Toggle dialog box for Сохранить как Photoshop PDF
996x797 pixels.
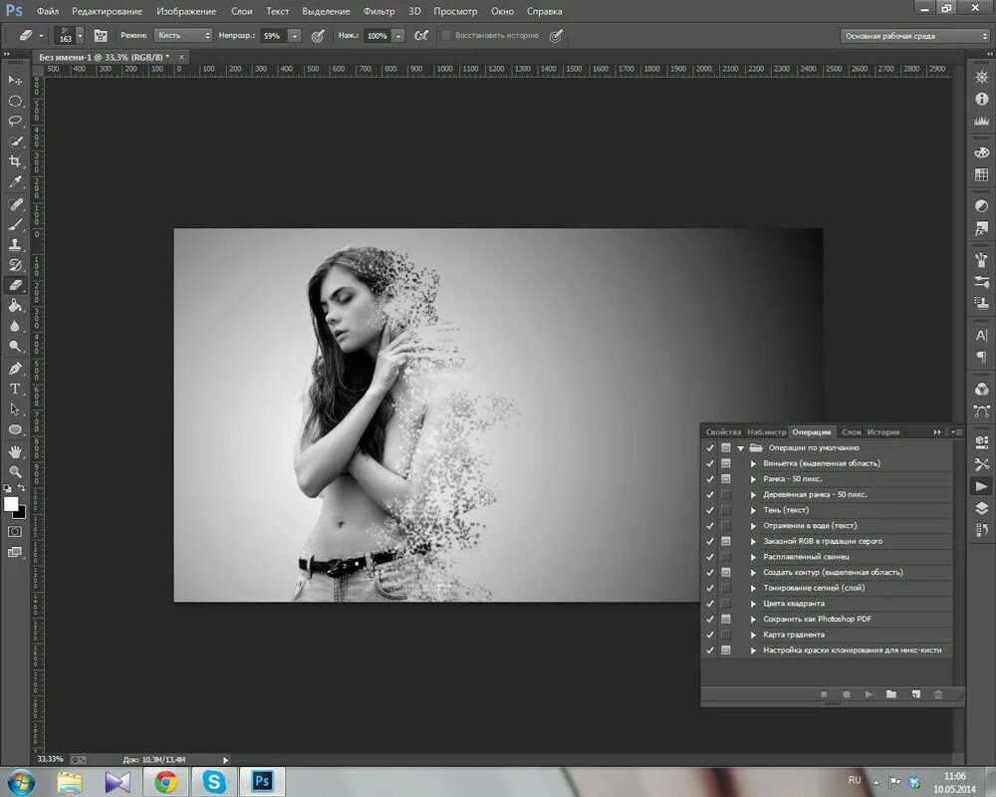(725, 619)
